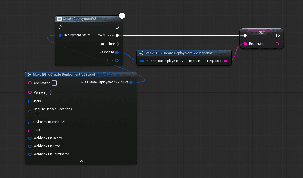303x178 pixels.
Task: Click the Response output pin on CreateDeploymentV2
Action: click(x=117, y=52)
